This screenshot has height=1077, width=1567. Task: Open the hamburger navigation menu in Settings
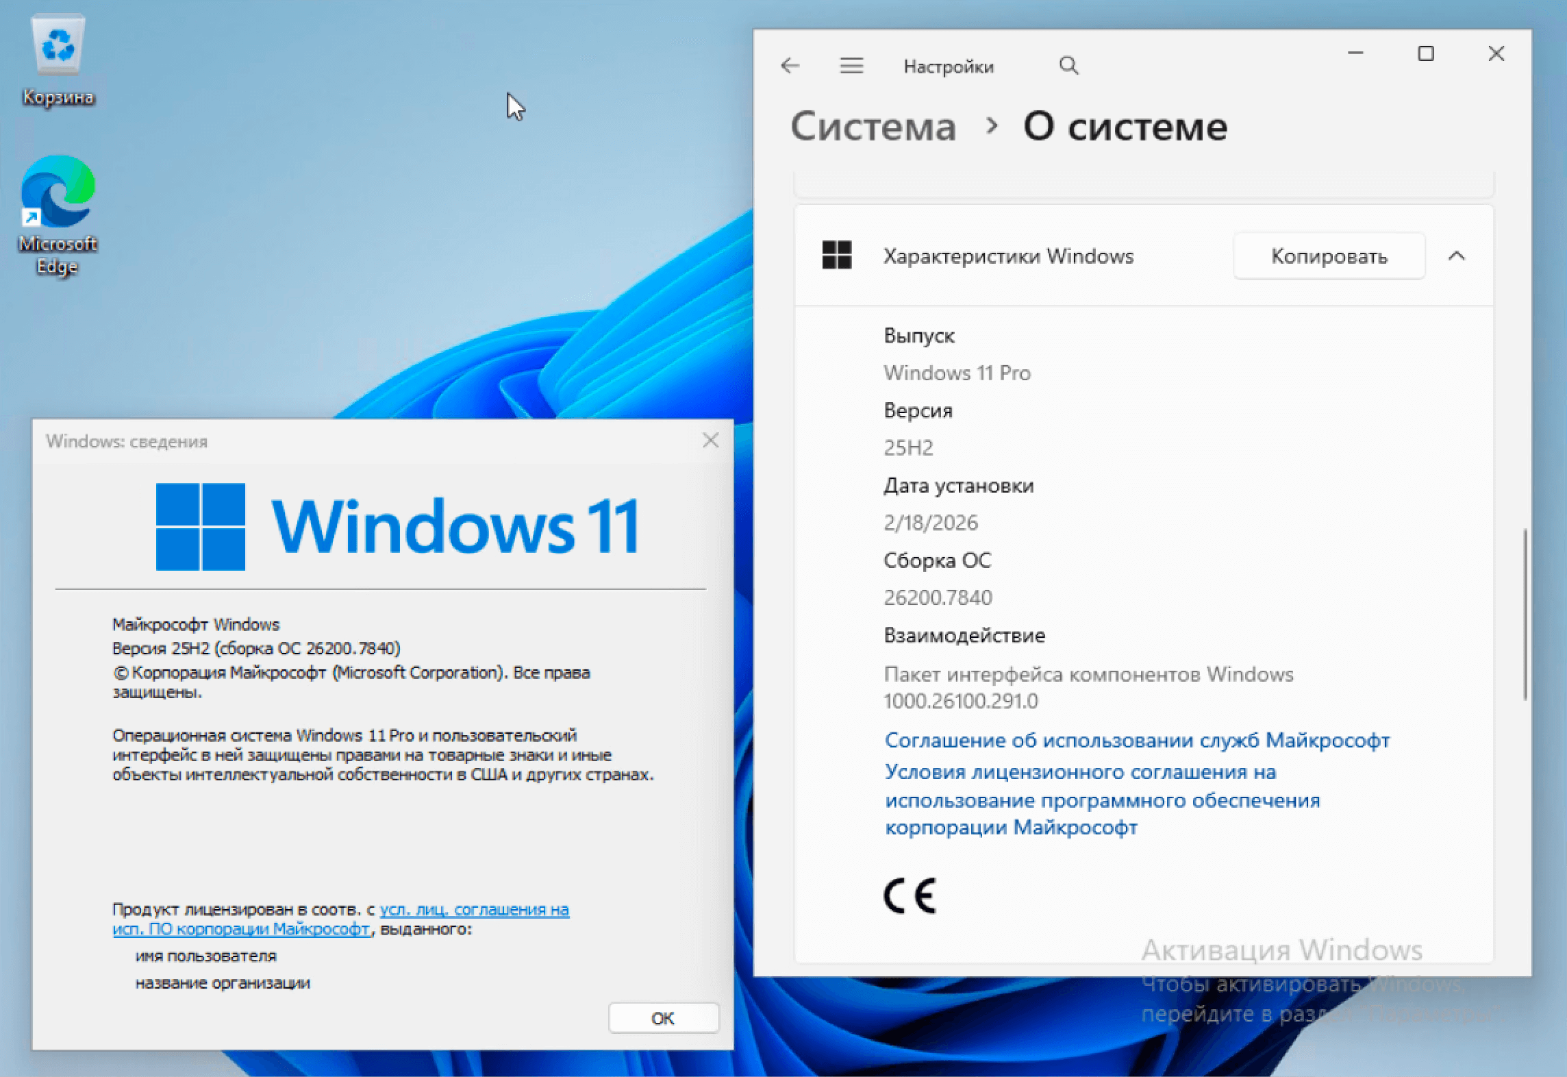point(851,66)
